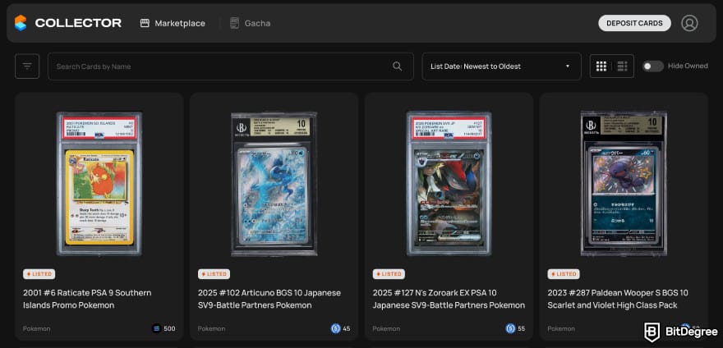Open the Articuno BGS 10 card image

point(274,184)
